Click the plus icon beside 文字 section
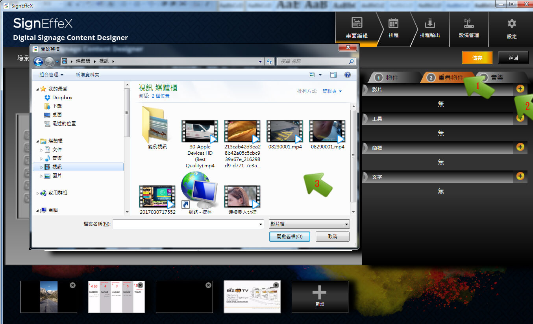Screen dimensions: 533x324 (x=520, y=176)
